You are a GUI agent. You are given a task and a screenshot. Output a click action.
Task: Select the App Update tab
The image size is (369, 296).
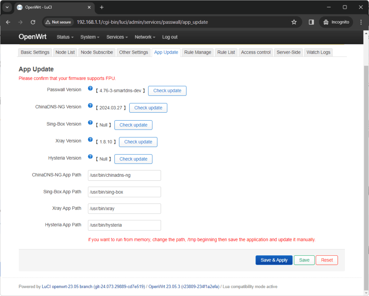click(166, 53)
